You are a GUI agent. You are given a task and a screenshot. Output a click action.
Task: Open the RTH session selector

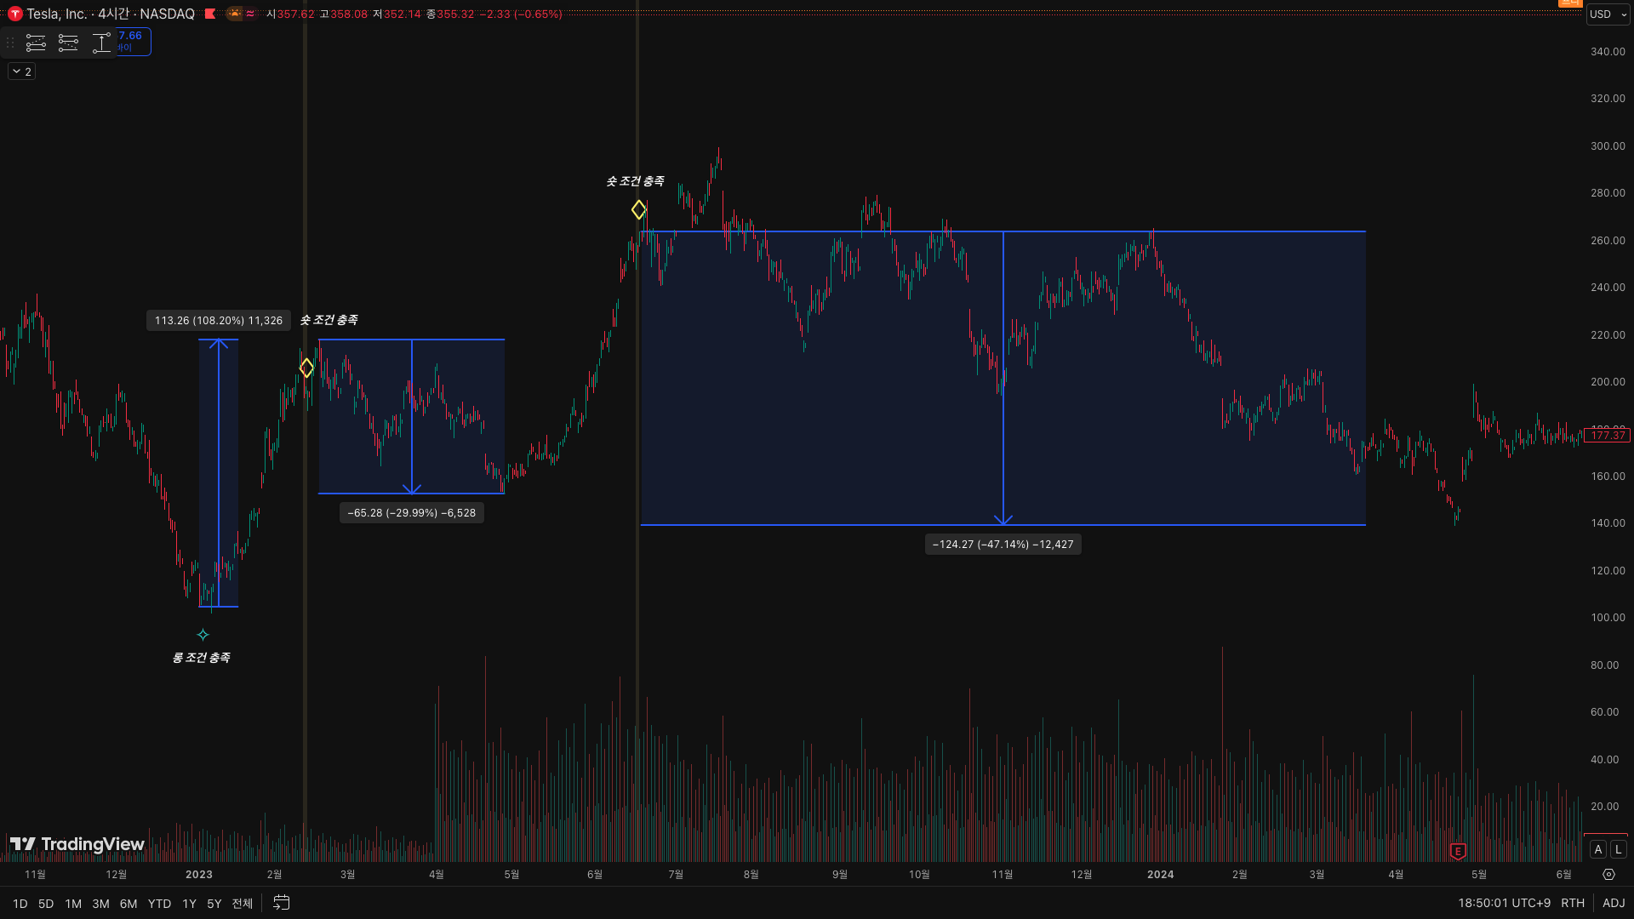[1573, 903]
